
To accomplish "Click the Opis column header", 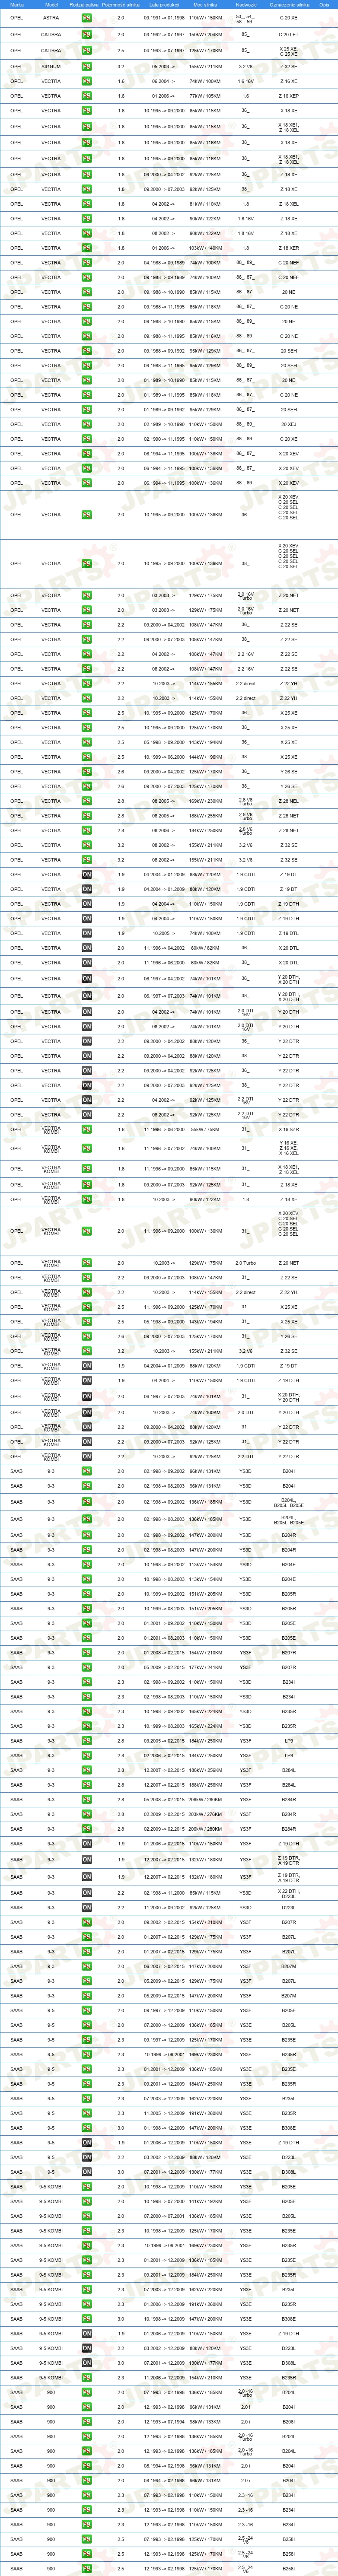I will coord(324,5).
